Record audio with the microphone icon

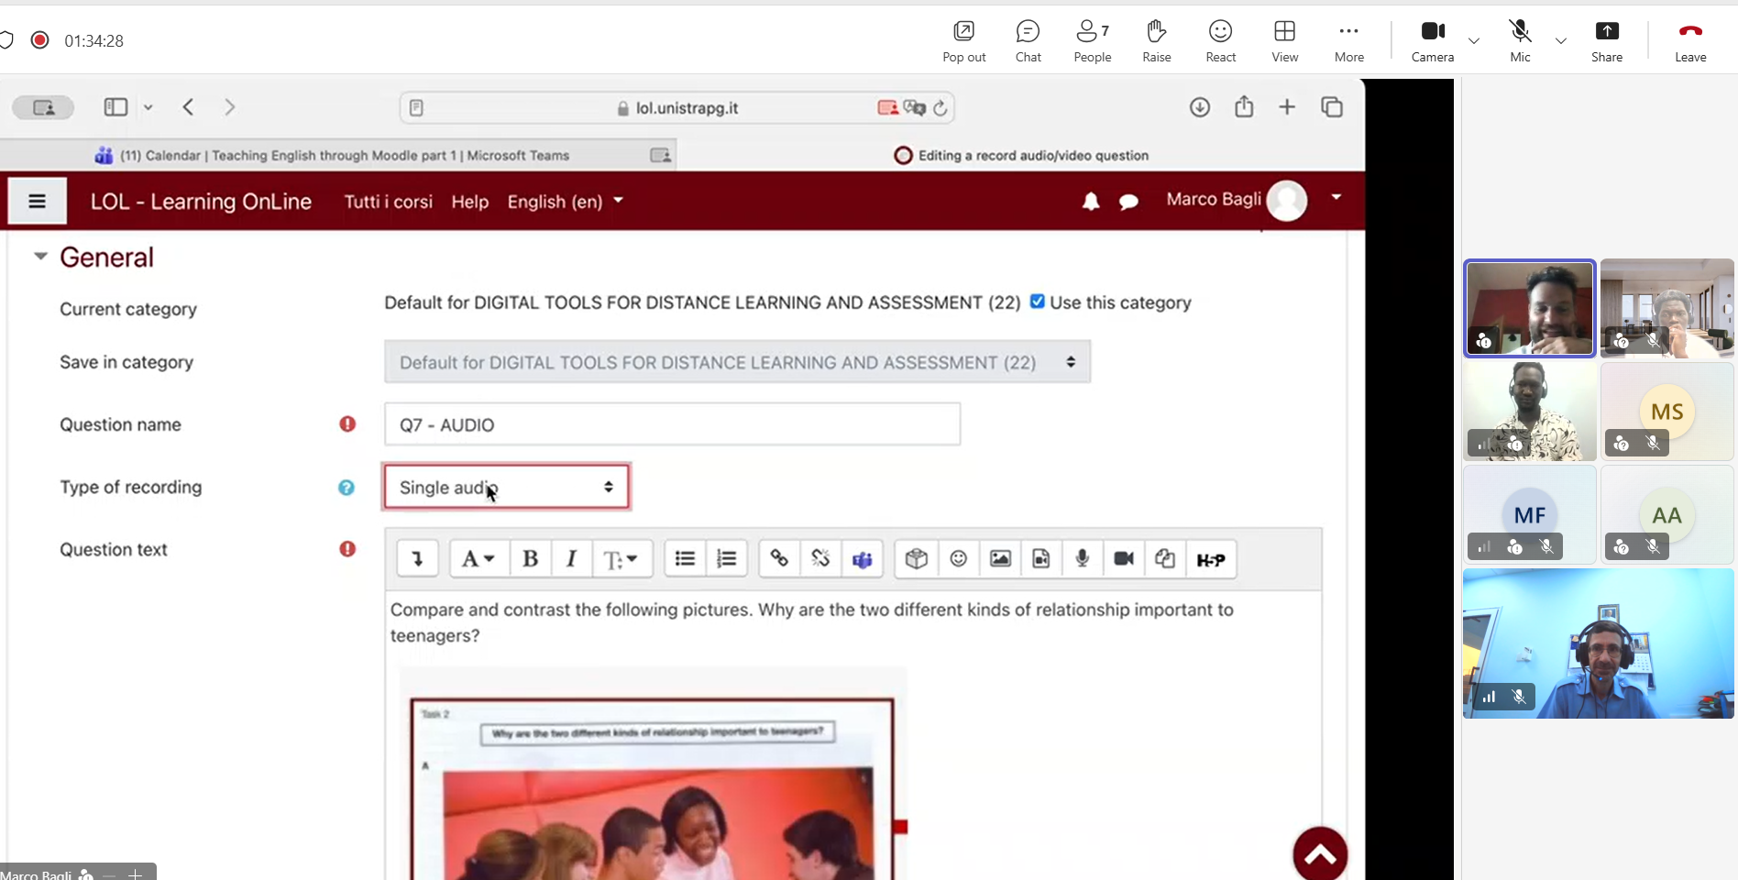(x=1082, y=559)
